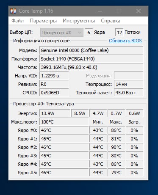Click the Socket 1440 platform value
Image resolution: width=158 pixels, height=195 pixels.
[x=91, y=59]
